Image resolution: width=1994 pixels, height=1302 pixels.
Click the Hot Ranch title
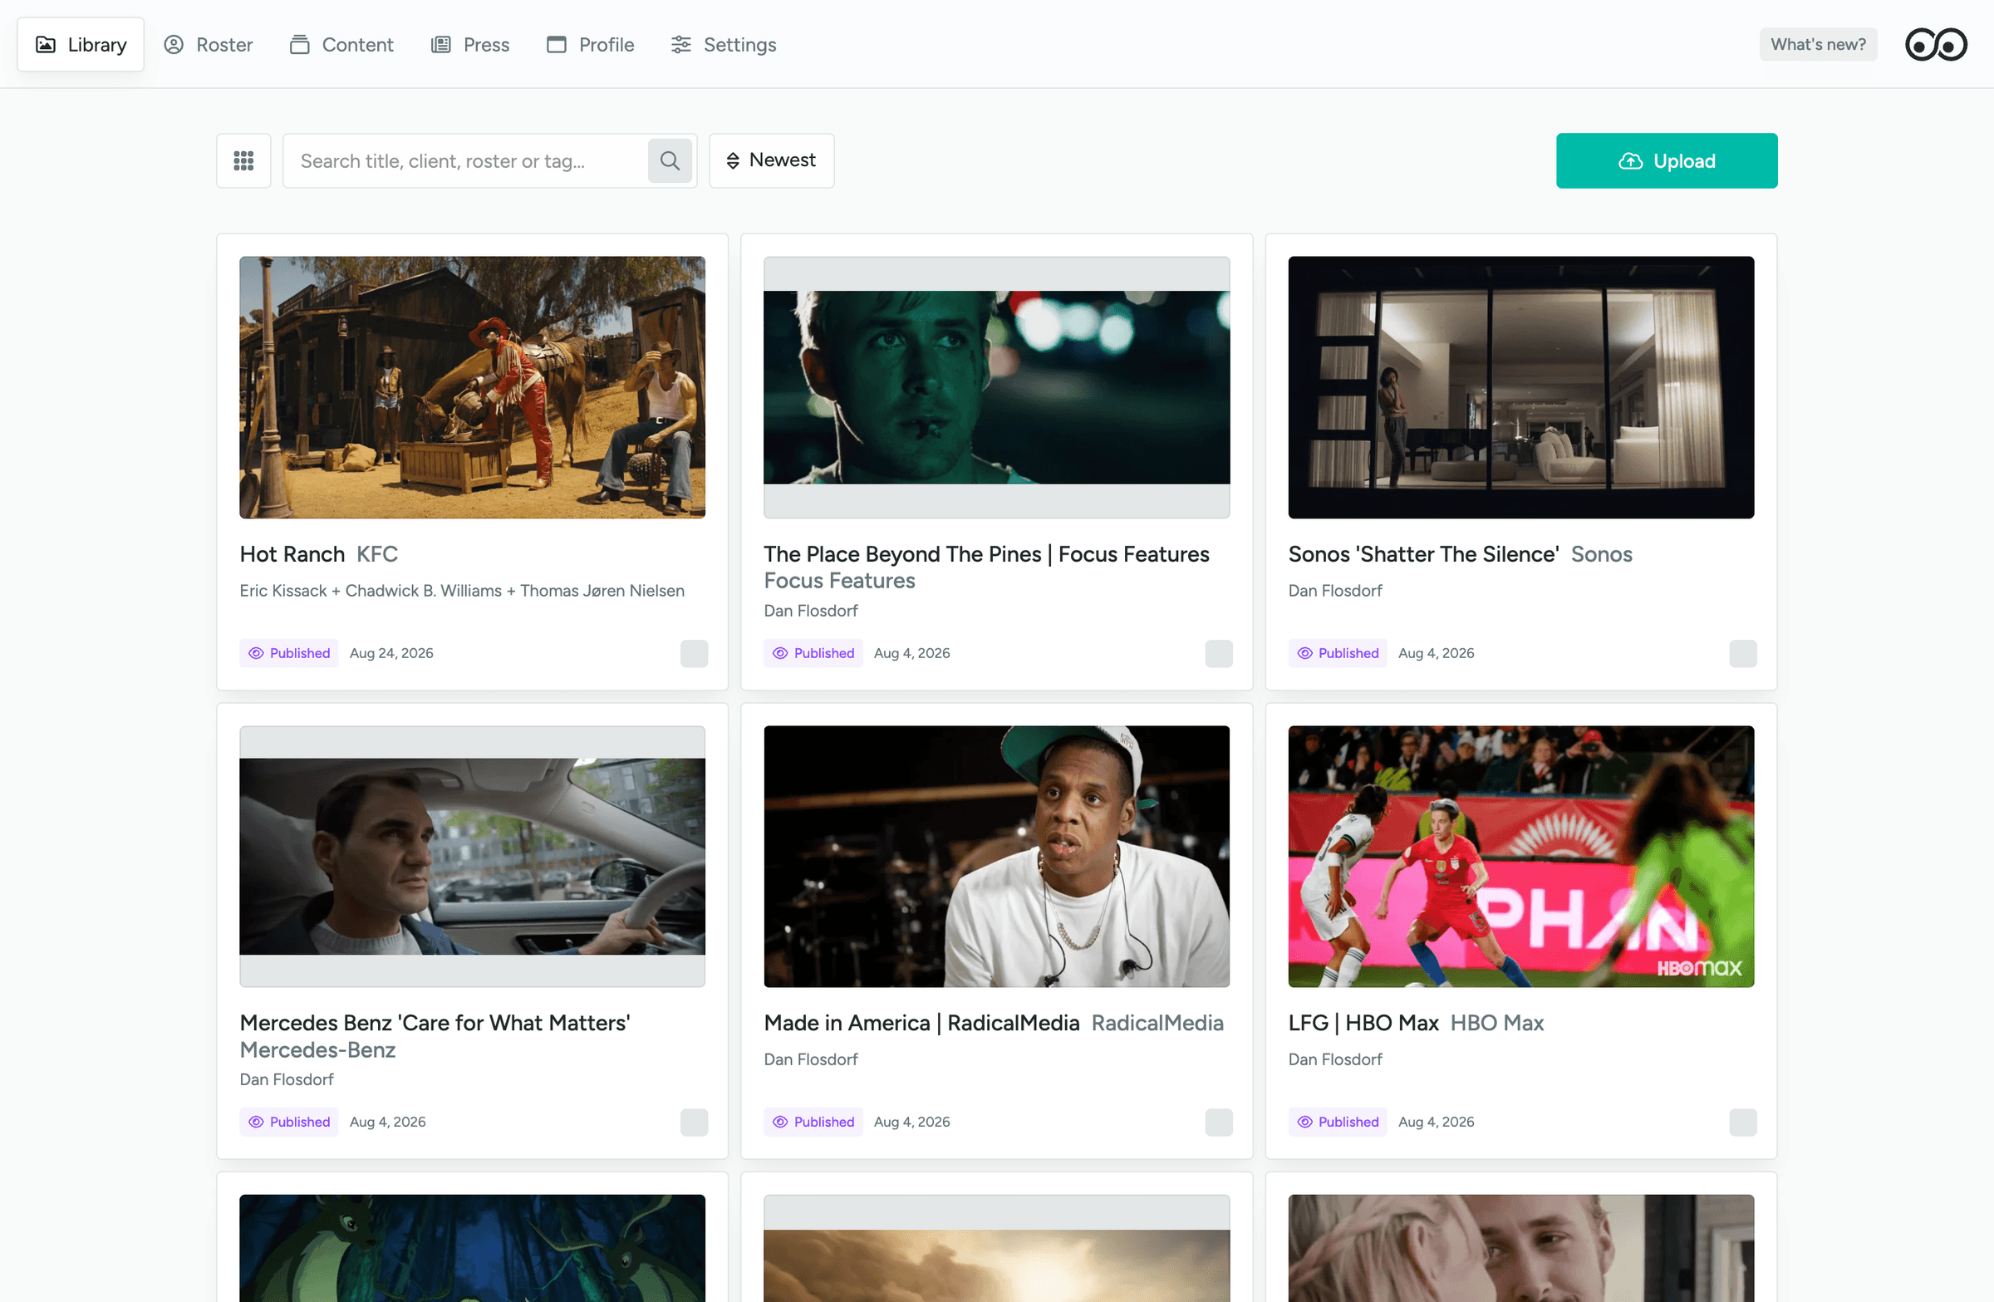pyautogui.click(x=292, y=554)
